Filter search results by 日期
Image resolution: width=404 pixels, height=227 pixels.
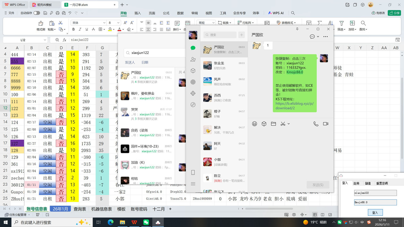tap(145, 62)
